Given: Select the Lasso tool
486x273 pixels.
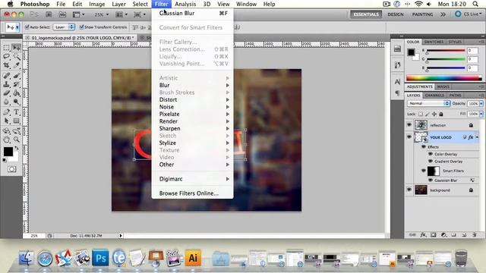Looking at the screenshot, I should 7,57.
